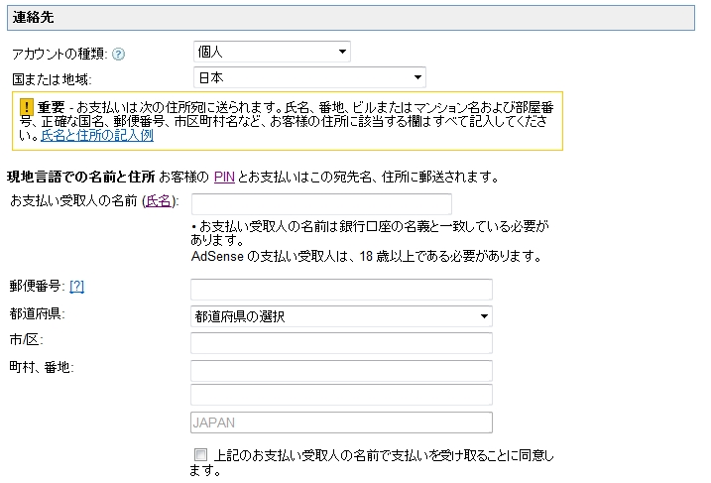Viewport: 711px width, 483px height.
Task: Click the yellow 重要 warning icon
Action: 27,107
